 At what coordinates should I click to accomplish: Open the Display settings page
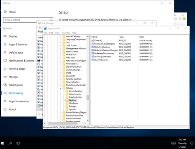click(13, 36)
